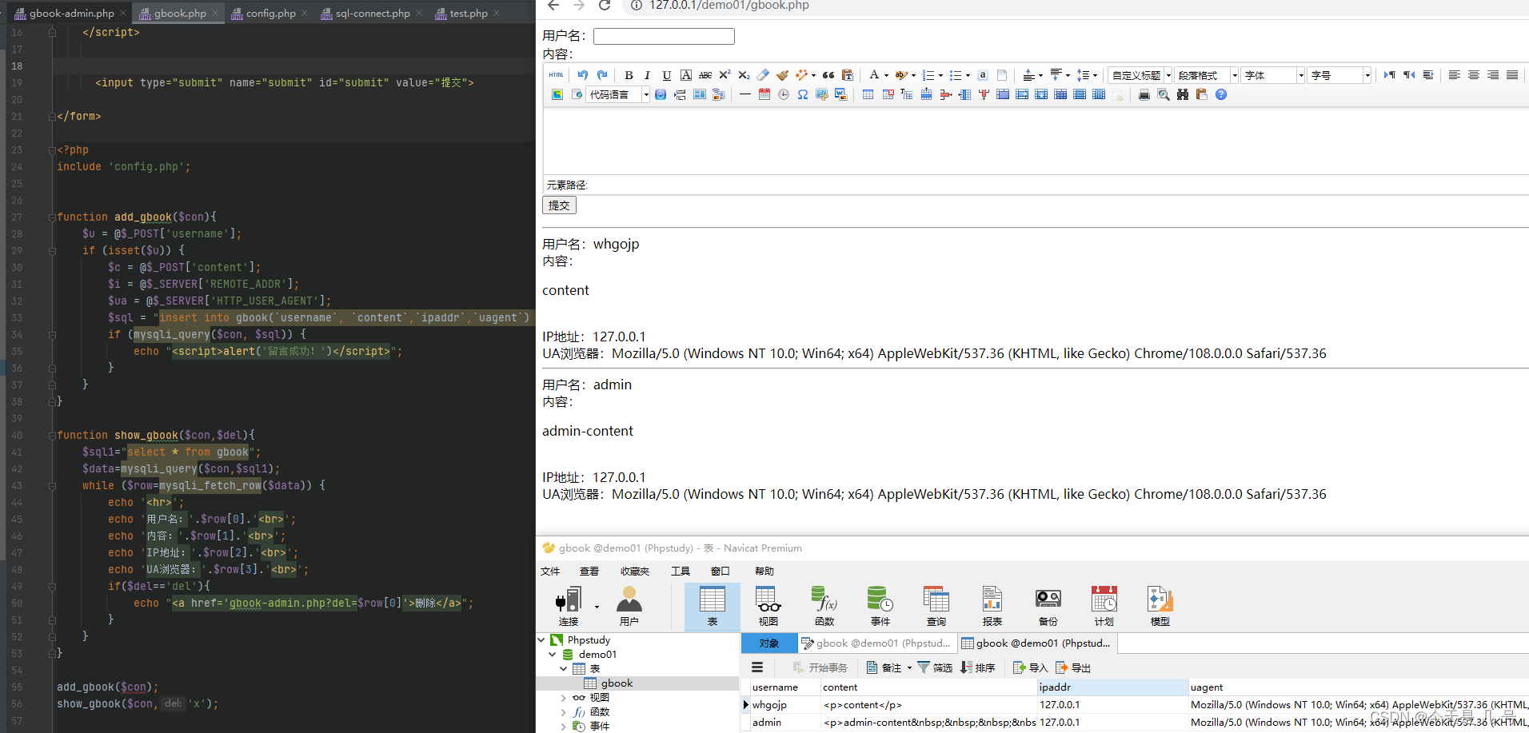Insert horizontal line in editor

[x=745, y=94]
